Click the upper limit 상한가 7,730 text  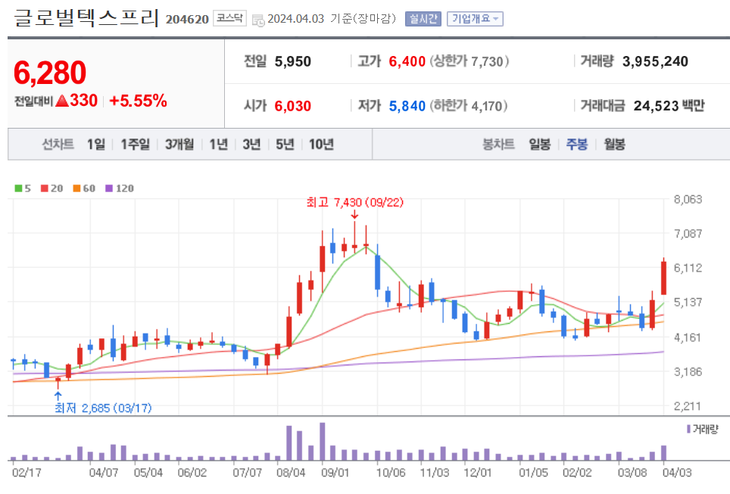pos(470,61)
